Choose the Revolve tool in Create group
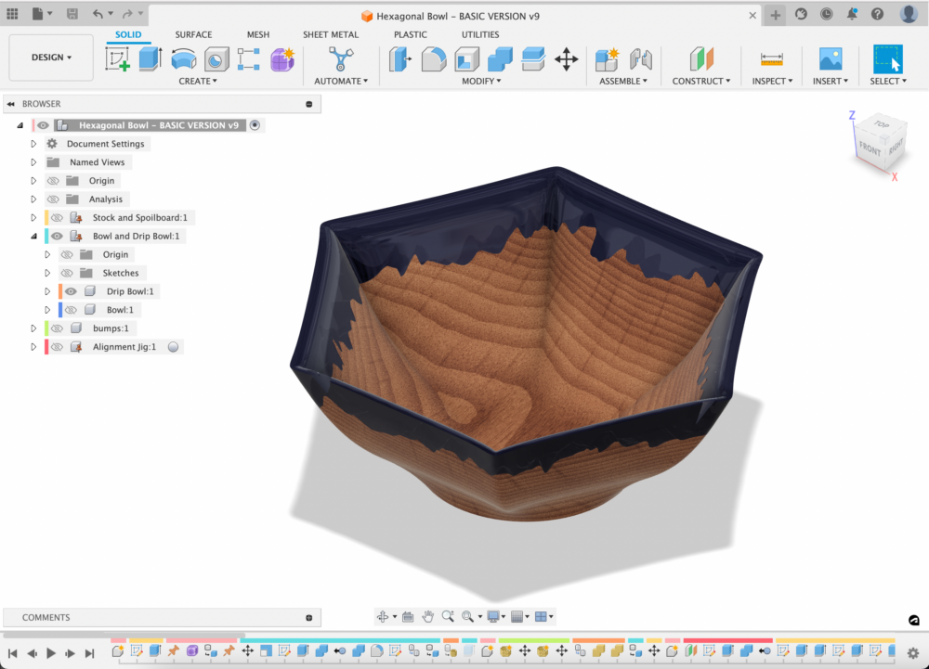Image resolution: width=929 pixels, height=669 pixels. pyautogui.click(x=184, y=59)
